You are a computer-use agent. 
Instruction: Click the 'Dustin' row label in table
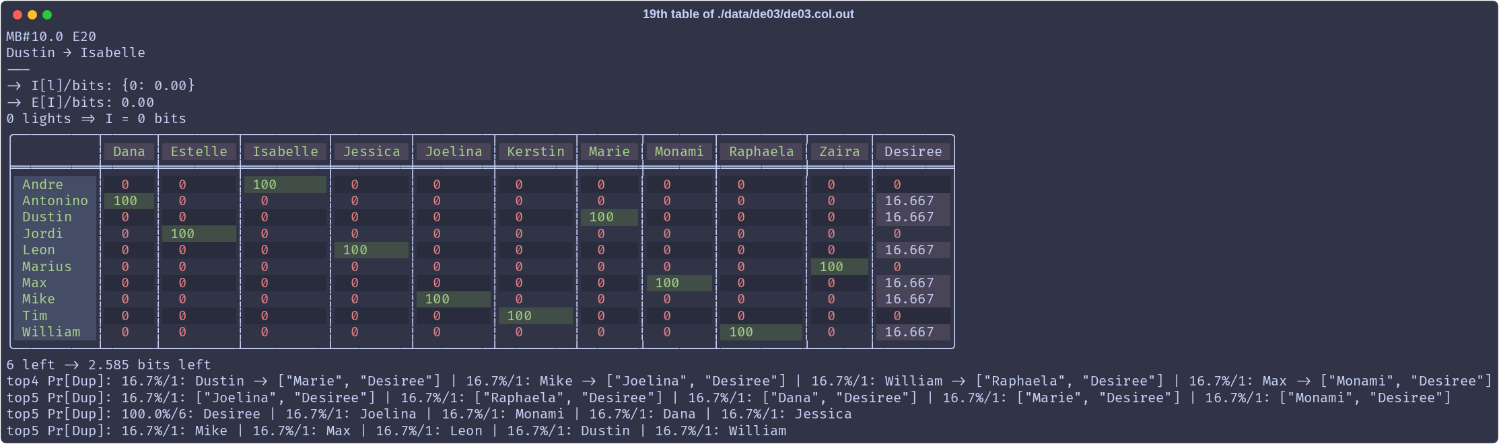(x=55, y=217)
